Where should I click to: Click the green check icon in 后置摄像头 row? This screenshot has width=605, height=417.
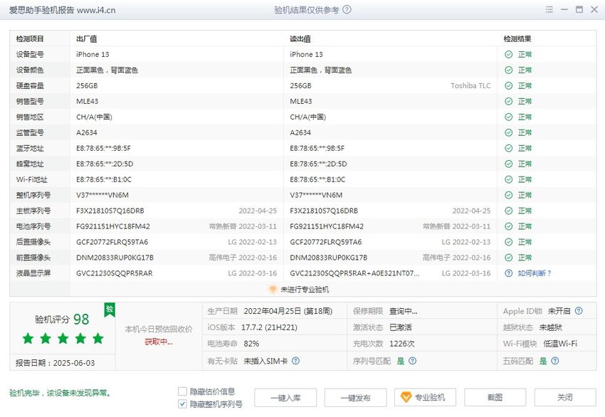(x=508, y=242)
